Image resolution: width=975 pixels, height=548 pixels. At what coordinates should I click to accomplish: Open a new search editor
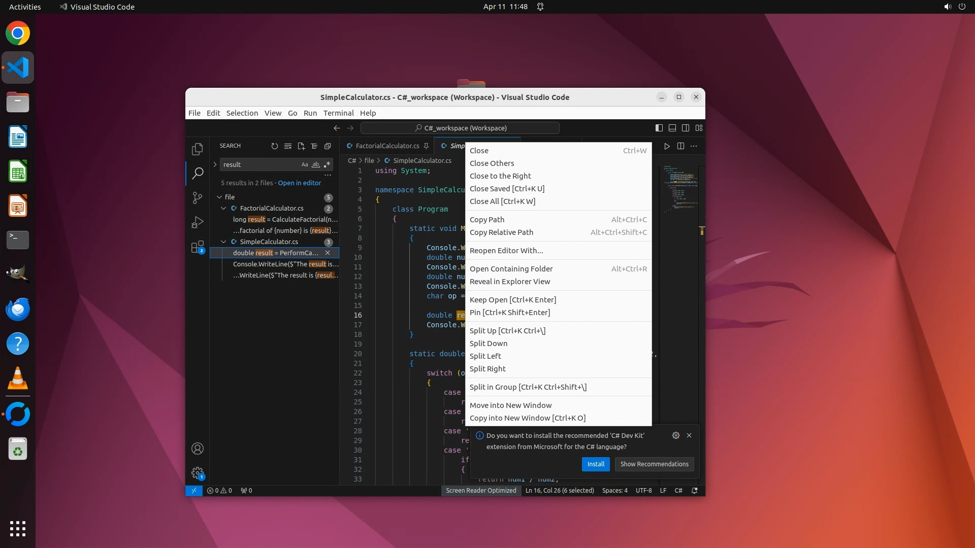[x=301, y=146]
